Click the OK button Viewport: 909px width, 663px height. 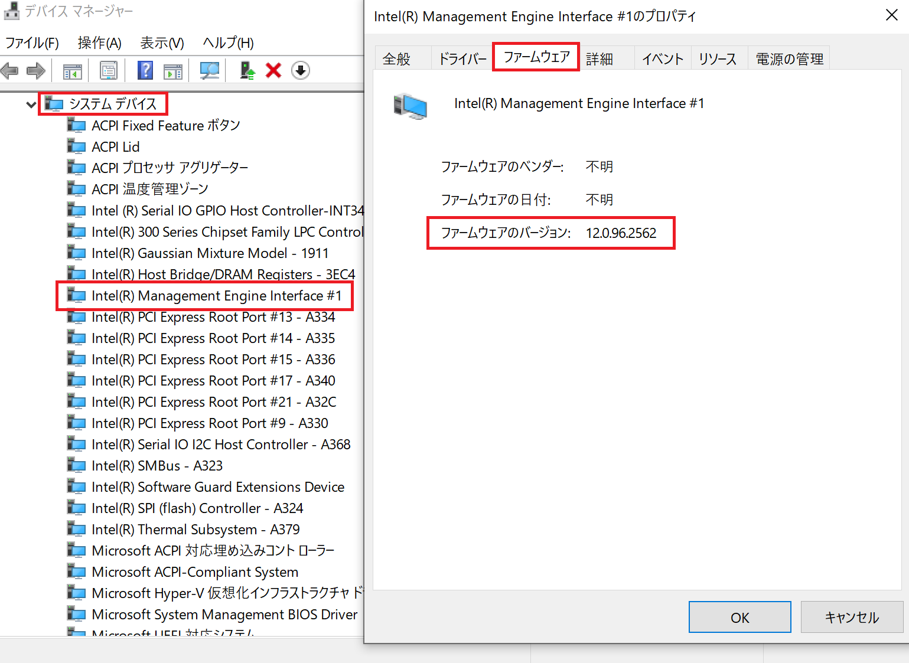739,617
